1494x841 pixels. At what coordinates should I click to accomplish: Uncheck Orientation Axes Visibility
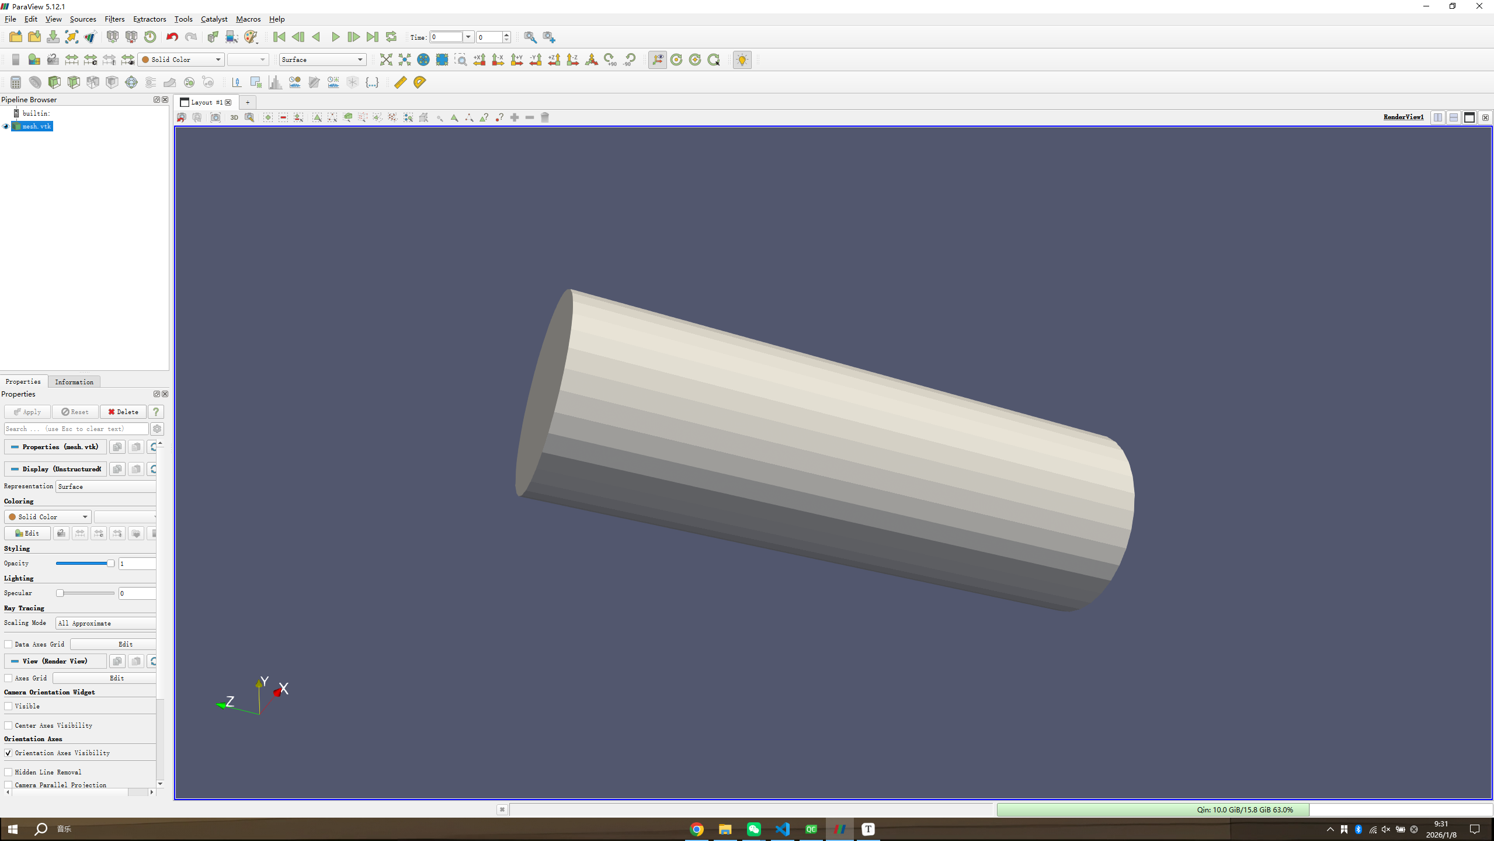(x=8, y=753)
